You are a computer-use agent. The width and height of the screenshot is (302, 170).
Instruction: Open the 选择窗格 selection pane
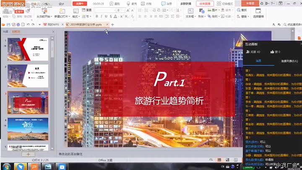point(258,13)
